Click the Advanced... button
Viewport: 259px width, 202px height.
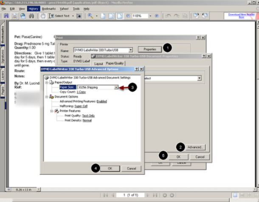click(195, 147)
